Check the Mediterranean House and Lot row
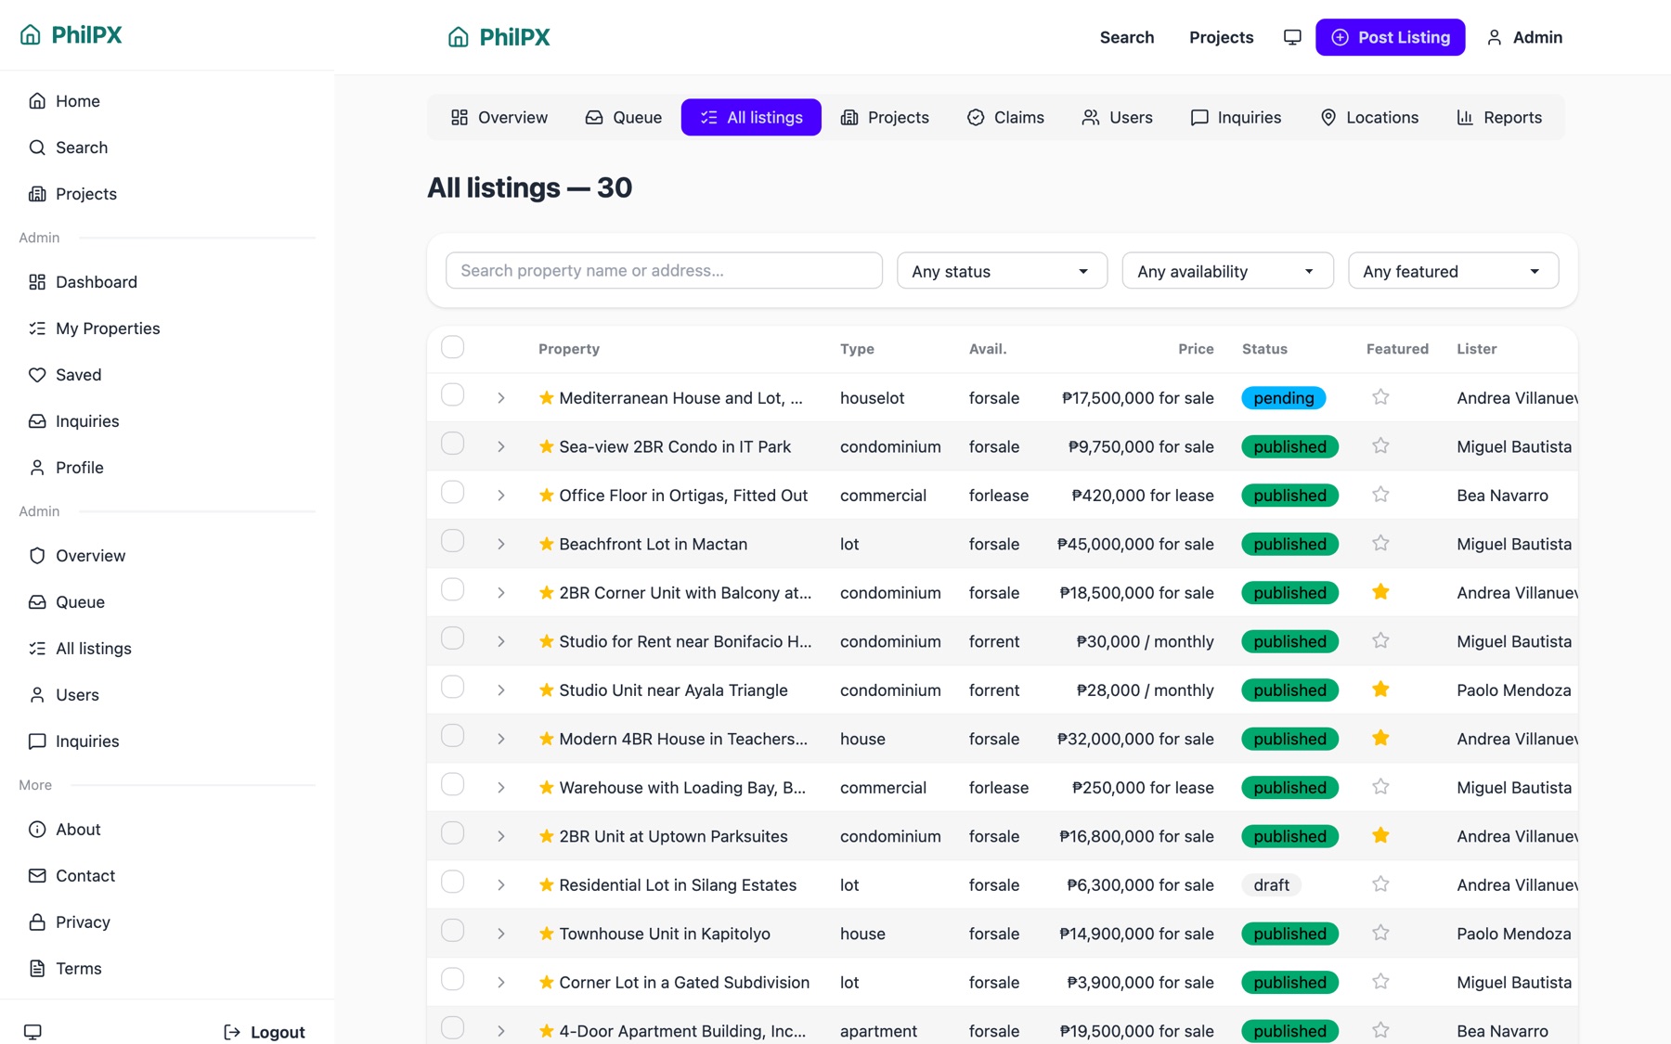 coord(452,395)
